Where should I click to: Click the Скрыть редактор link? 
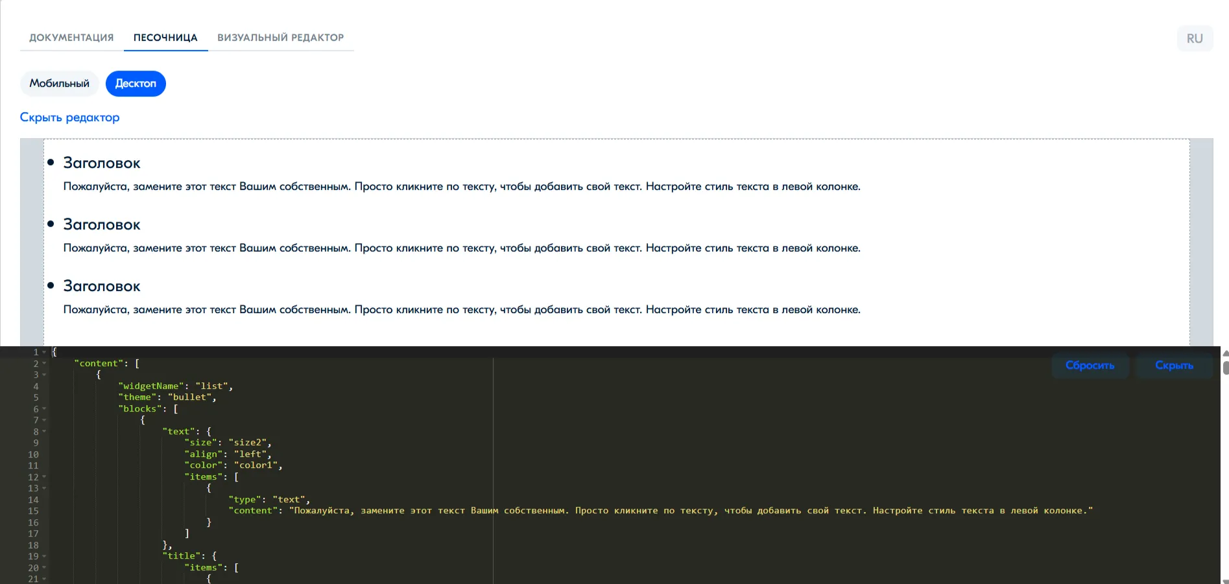tap(69, 117)
